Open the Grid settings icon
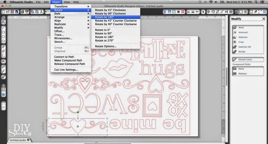Screen dimensions: 268x144 tap(264, 12)
